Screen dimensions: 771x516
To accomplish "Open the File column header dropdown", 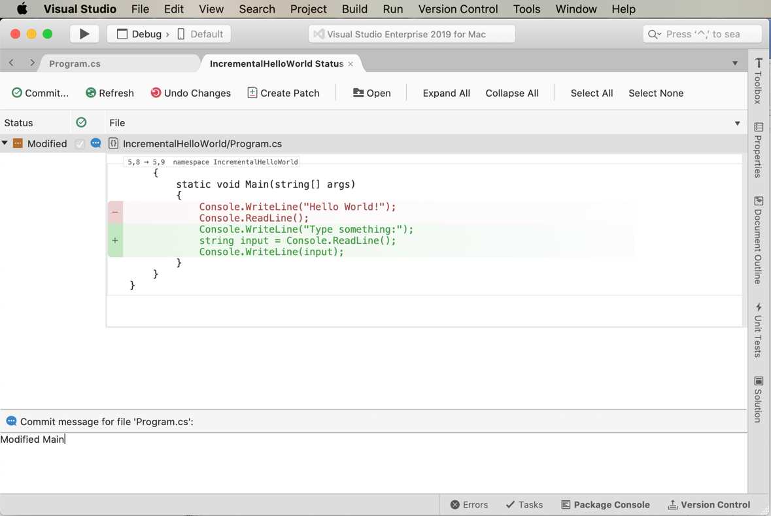I will pyautogui.click(x=737, y=123).
